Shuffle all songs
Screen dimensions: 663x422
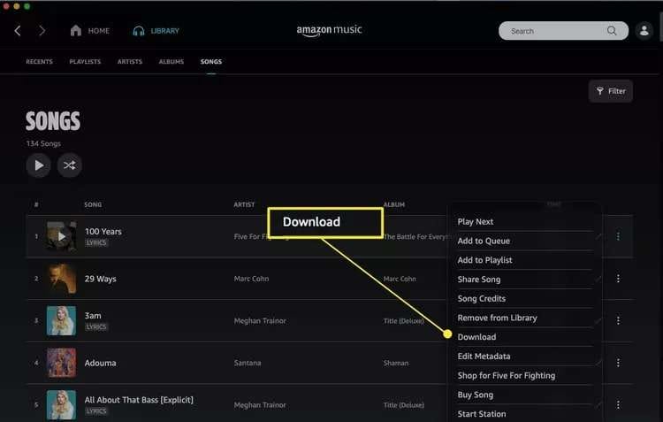click(x=70, y=165)
